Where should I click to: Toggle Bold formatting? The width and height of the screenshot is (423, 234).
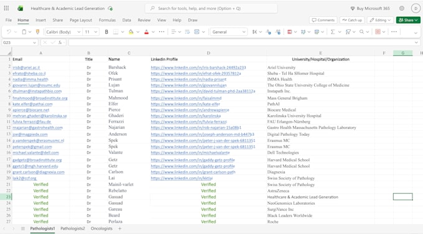click(x=106, y=32)
